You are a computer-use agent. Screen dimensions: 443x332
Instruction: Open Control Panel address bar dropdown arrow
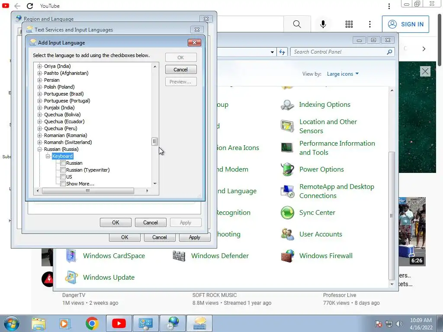pos(272,52)
